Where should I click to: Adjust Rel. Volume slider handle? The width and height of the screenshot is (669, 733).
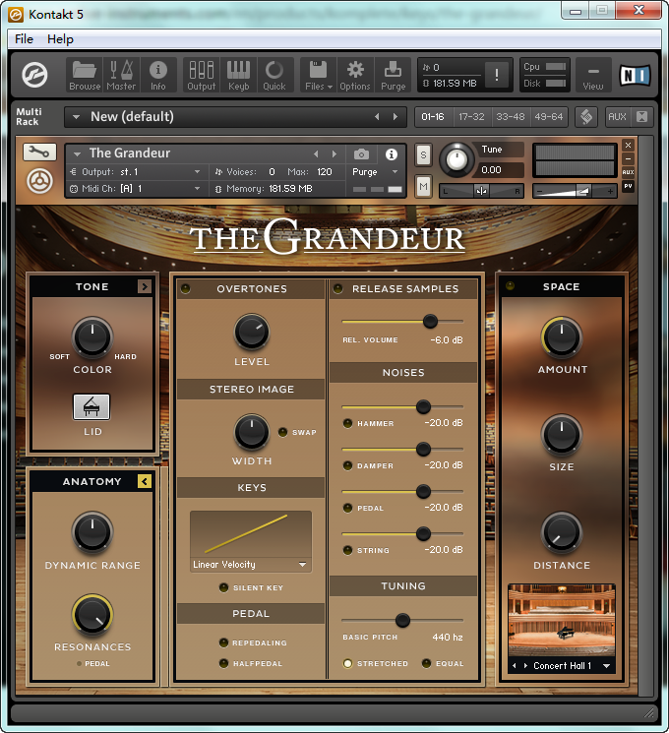pyautogui.click(x=430, y=321)
